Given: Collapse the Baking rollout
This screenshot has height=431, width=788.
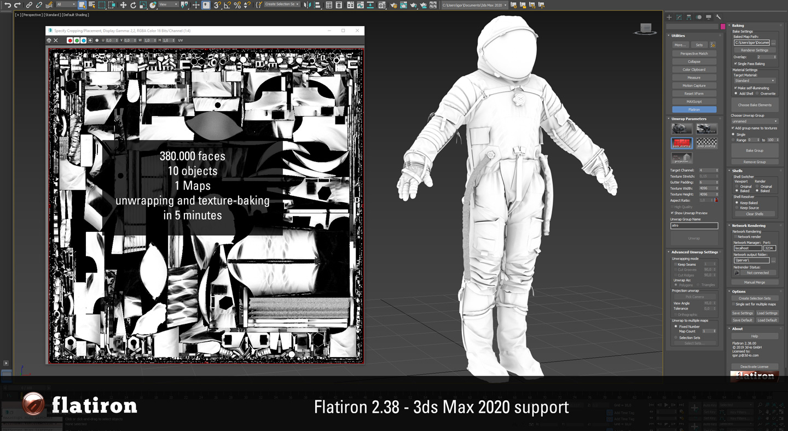Looking at the screenshot, I should [729, 26].
